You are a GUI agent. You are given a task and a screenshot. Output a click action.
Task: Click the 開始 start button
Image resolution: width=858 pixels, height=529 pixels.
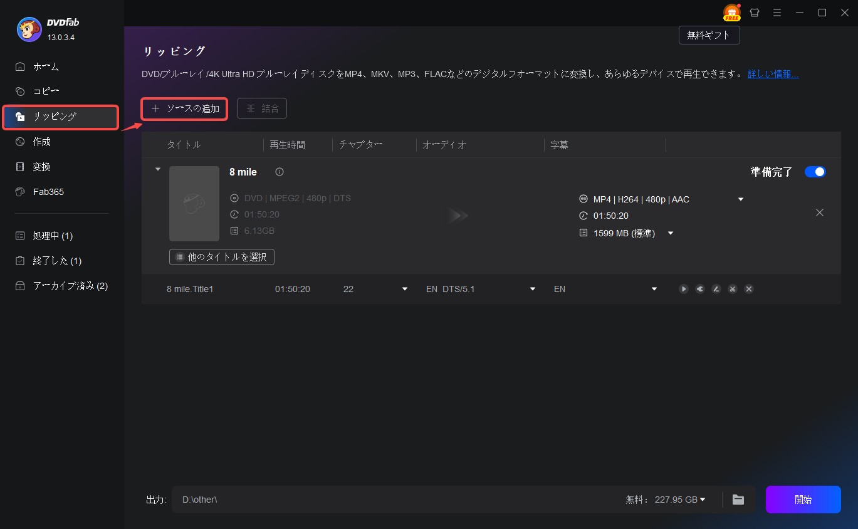803,500
